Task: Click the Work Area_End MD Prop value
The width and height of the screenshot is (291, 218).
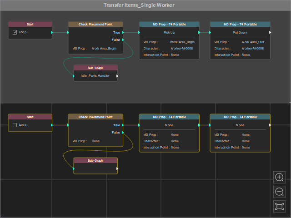Action: click(x=253, y=42)
